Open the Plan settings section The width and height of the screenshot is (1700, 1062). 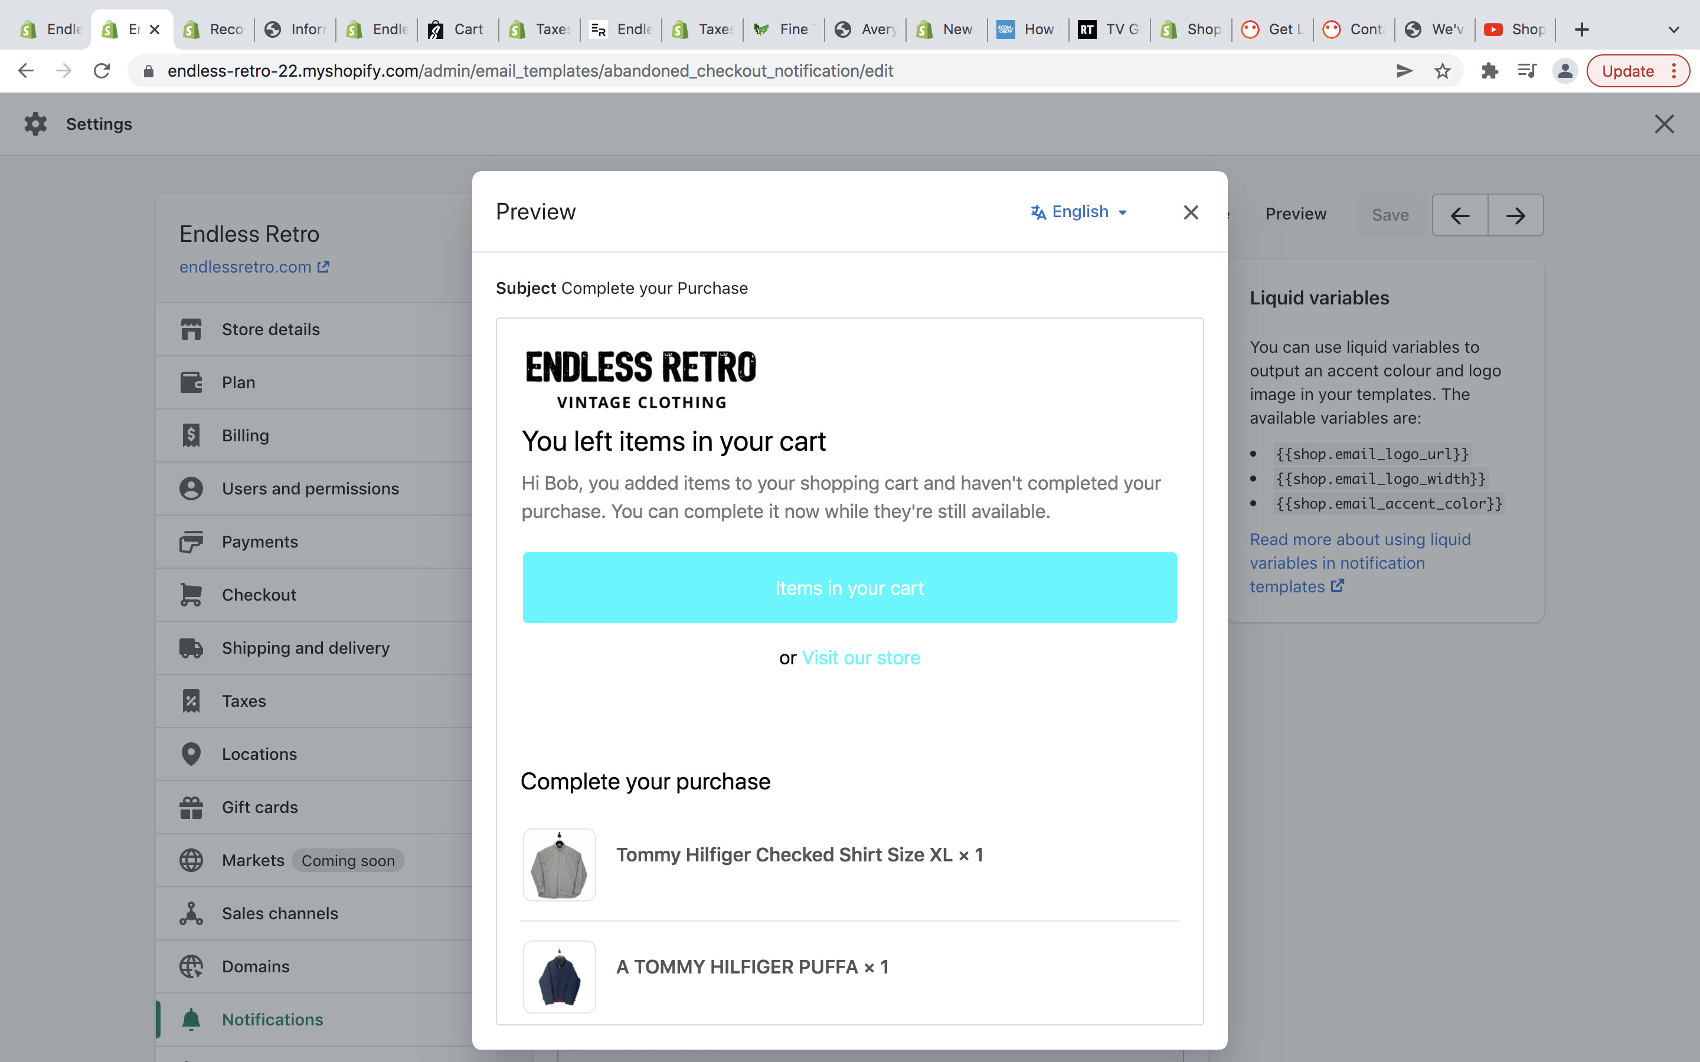pyautogui.click(x=313, y=382)
